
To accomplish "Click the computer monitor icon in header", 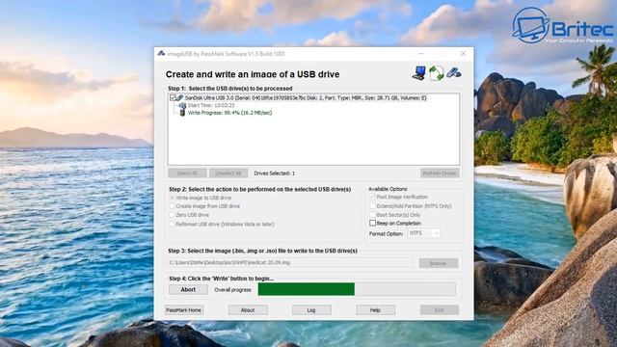I will [x=418, y=73].
